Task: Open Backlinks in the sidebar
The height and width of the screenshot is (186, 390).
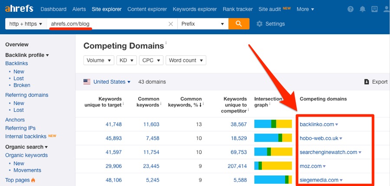Action: click(x=16, y=63)
